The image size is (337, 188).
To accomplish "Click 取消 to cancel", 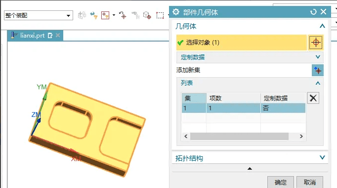I will point(310,182).
